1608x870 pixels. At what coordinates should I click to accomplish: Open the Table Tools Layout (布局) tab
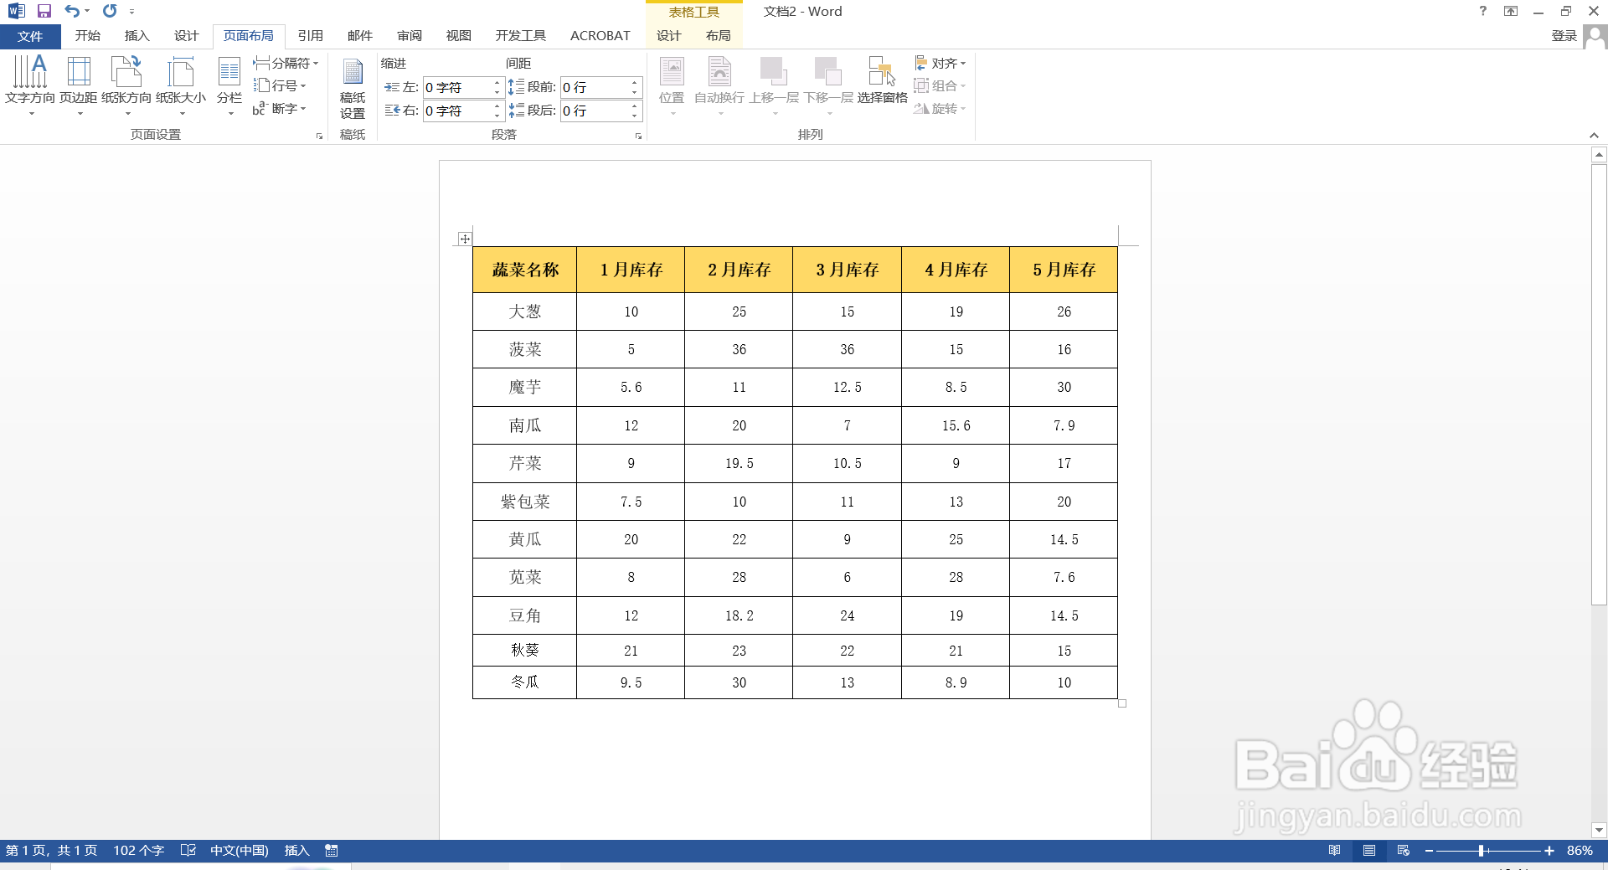coord(718,36)
